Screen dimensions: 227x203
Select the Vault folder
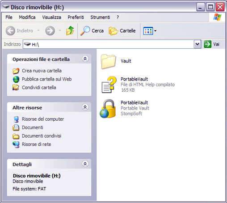(116, 61)
